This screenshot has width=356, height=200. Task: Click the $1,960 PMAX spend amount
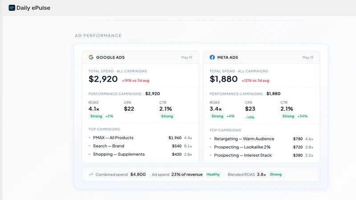point(175,138)
